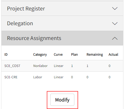Select the SCE-CRE resource row

(62, 77)
